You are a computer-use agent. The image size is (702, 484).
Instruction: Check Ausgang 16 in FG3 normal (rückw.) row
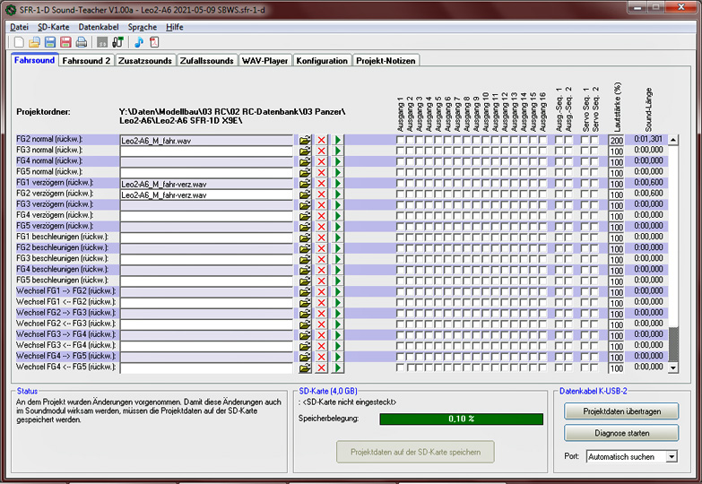(x=542, y=151)
